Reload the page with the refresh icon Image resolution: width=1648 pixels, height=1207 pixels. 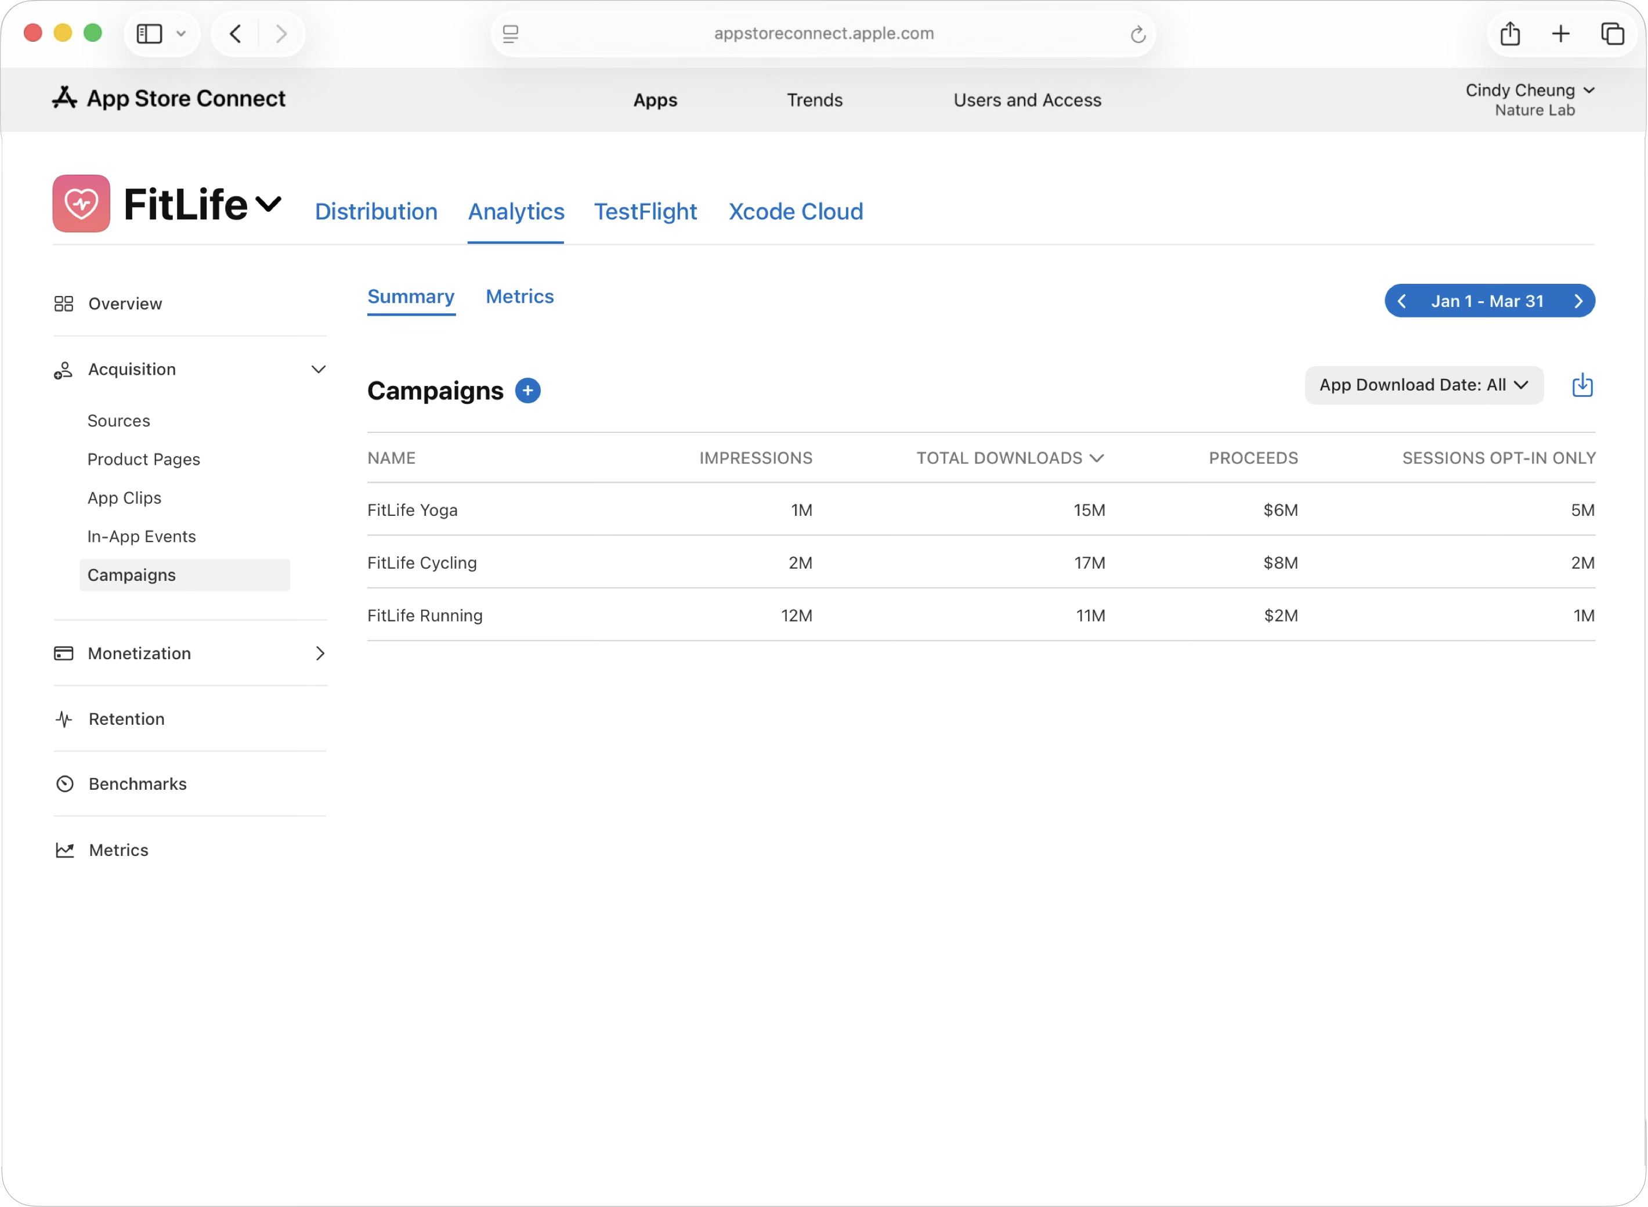[x=1137, y=34]
